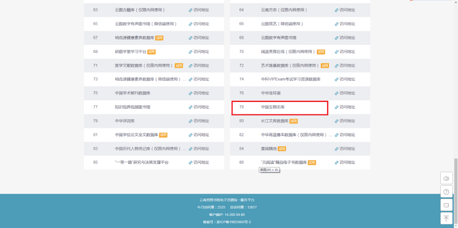Click link icon beside 中国生物志库 访问地址
Viewport: 458px width, 228px height.
pos(337,107)
